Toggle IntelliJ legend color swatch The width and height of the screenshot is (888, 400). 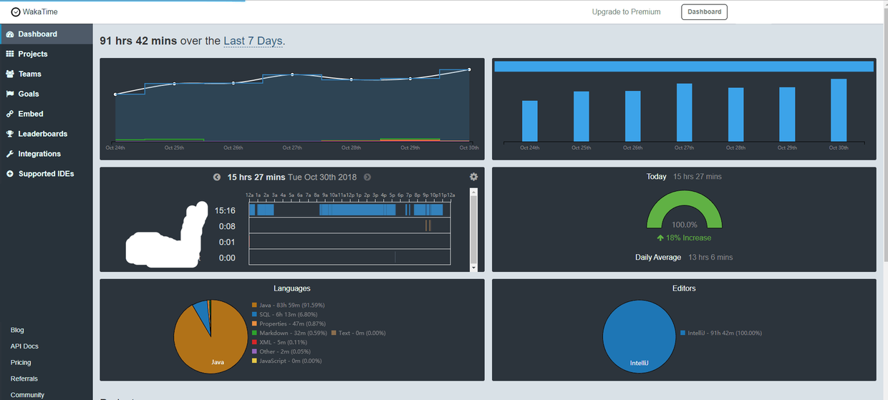[x=681, y=333]
